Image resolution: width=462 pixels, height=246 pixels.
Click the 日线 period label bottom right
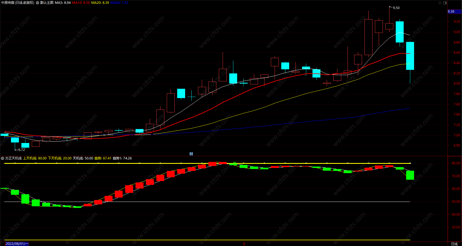[x=454, y=244]
